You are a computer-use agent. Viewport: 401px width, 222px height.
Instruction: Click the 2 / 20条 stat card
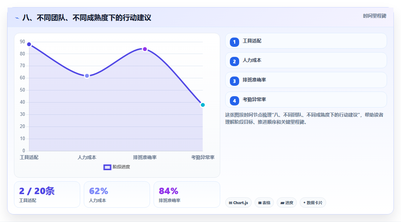(x=47, y=195)
